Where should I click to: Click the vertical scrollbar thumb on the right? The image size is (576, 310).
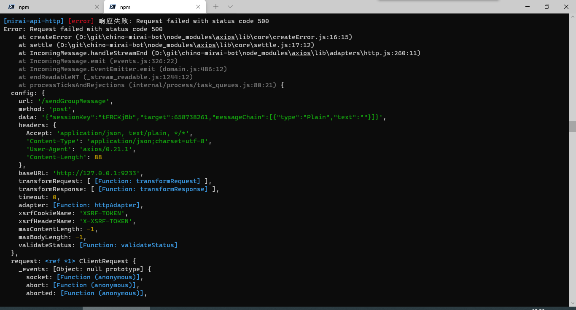[x=573, y=126]
